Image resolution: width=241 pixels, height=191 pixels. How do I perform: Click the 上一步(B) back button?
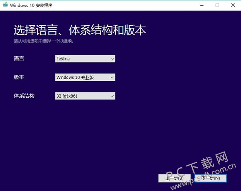tap(174, 178)
